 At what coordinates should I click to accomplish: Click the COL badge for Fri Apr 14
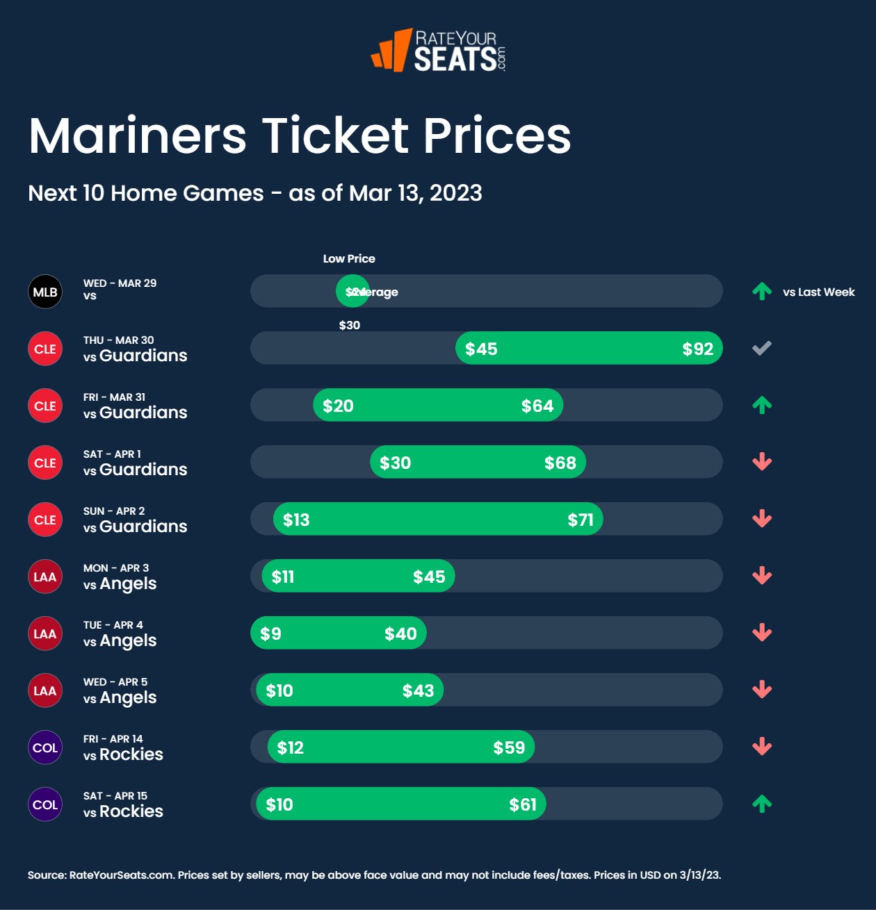coord(45,747)
